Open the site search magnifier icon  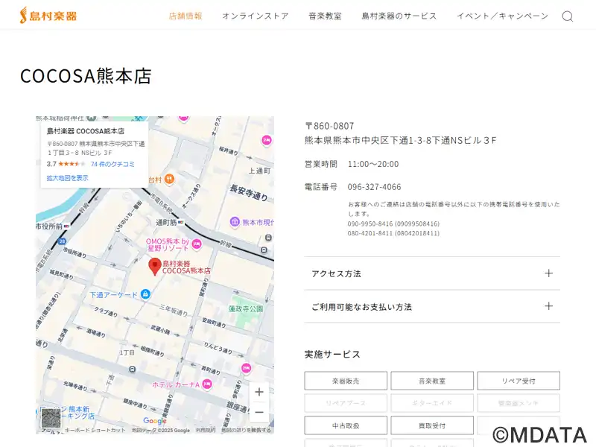point(568,16)
